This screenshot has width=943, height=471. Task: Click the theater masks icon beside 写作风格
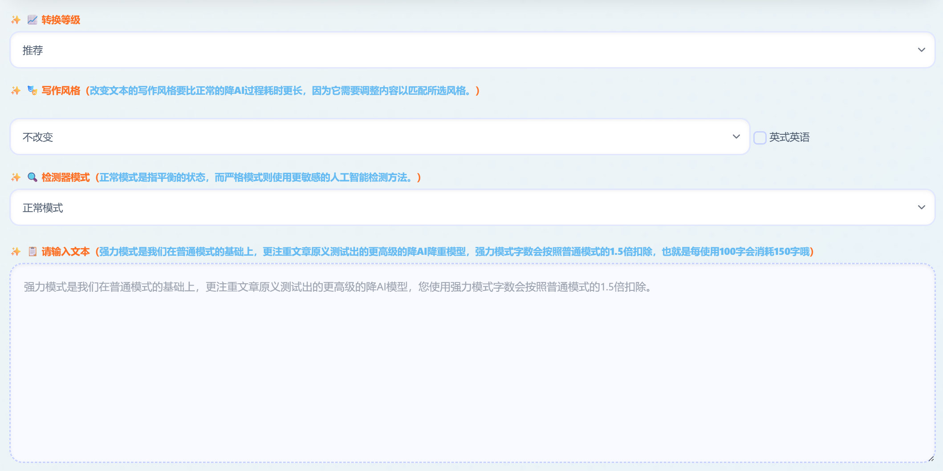tap(32, 91)
